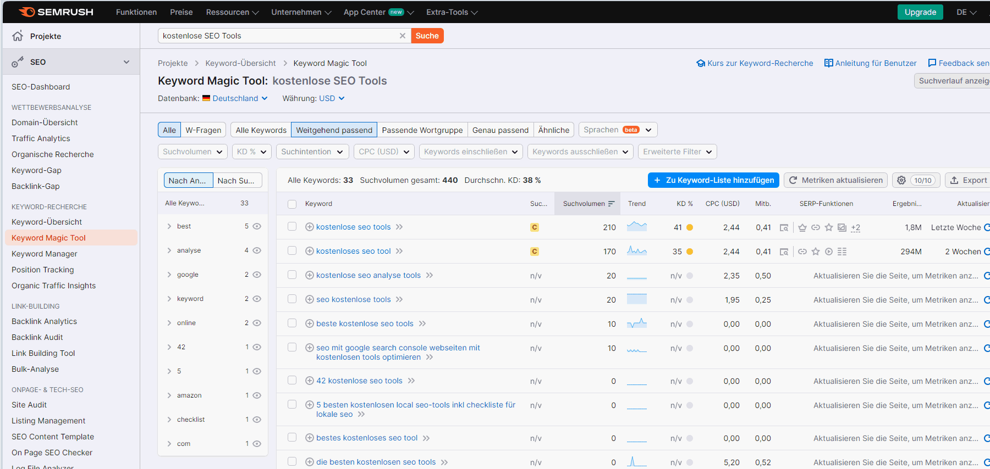Open the CPC (USD) filter dropdown
The image size is (990, 469).
point(384,152)
